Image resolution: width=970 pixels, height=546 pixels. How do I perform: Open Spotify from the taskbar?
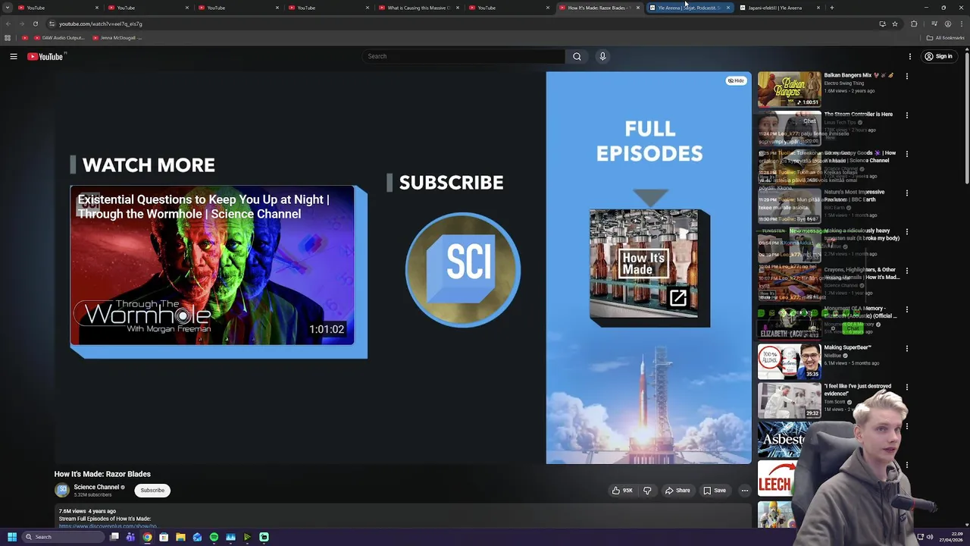pyautogui.click(x=214, y=537)
